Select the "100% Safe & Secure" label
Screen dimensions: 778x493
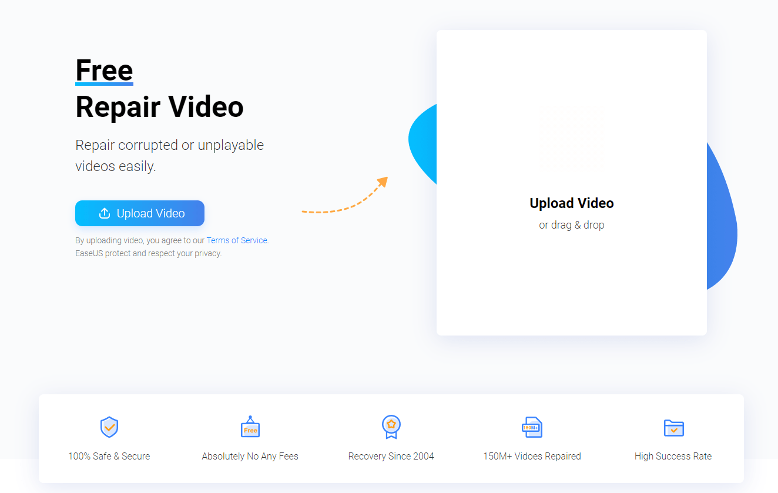pyautogui.click(x=109, y=456)
